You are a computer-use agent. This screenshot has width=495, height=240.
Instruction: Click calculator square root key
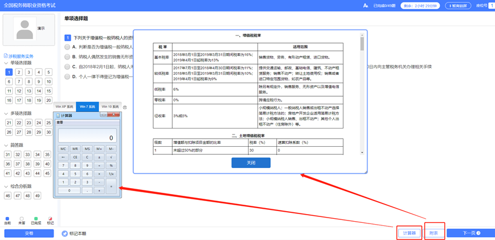111,157
